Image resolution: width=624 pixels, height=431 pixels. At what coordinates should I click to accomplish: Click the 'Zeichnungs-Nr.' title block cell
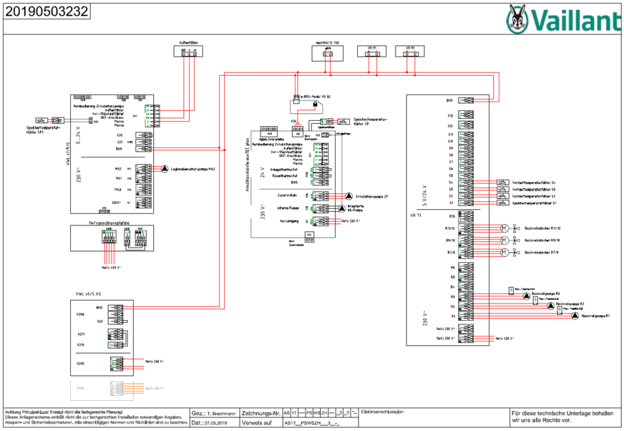coord(261,414)
